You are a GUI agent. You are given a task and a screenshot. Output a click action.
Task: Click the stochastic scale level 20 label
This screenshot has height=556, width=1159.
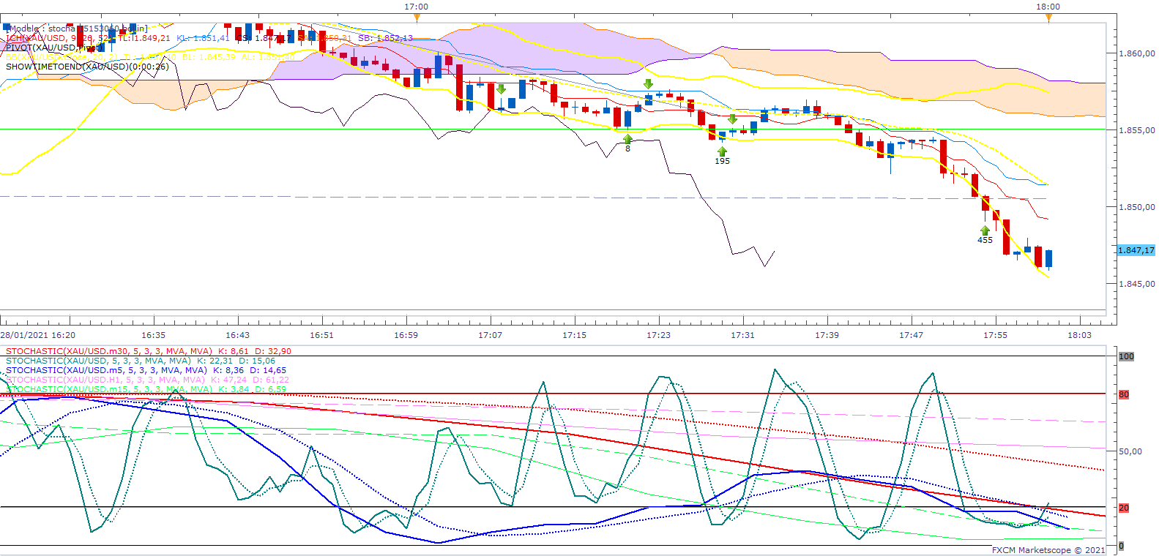coord(1124,508)
